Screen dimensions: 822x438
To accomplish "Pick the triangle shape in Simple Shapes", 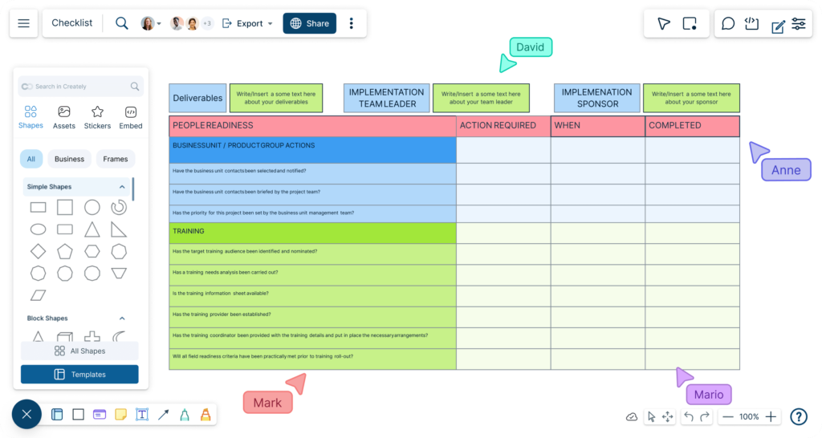I will pyautogui.click(x=92, y=229).
